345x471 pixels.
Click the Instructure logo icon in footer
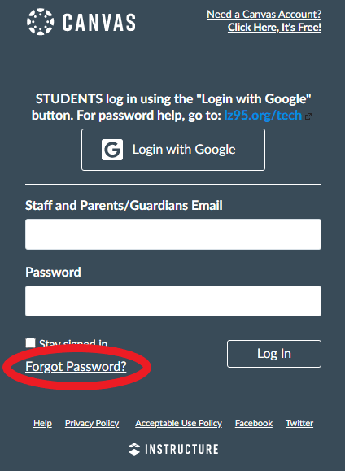point(134,449)
